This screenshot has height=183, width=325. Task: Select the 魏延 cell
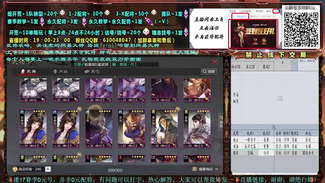point(236,153)
